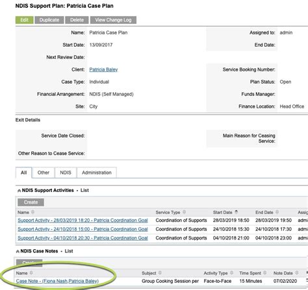Open the View Change Log button
Screen dimensions: 308x290
point(113,20)
